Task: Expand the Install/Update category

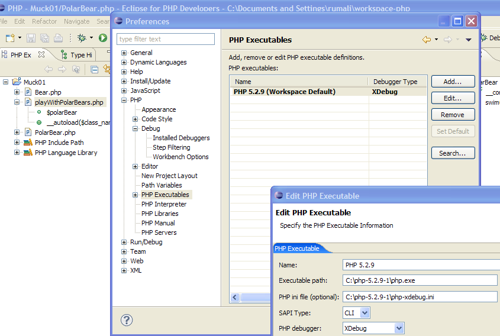Action: [x=124, y=81]
